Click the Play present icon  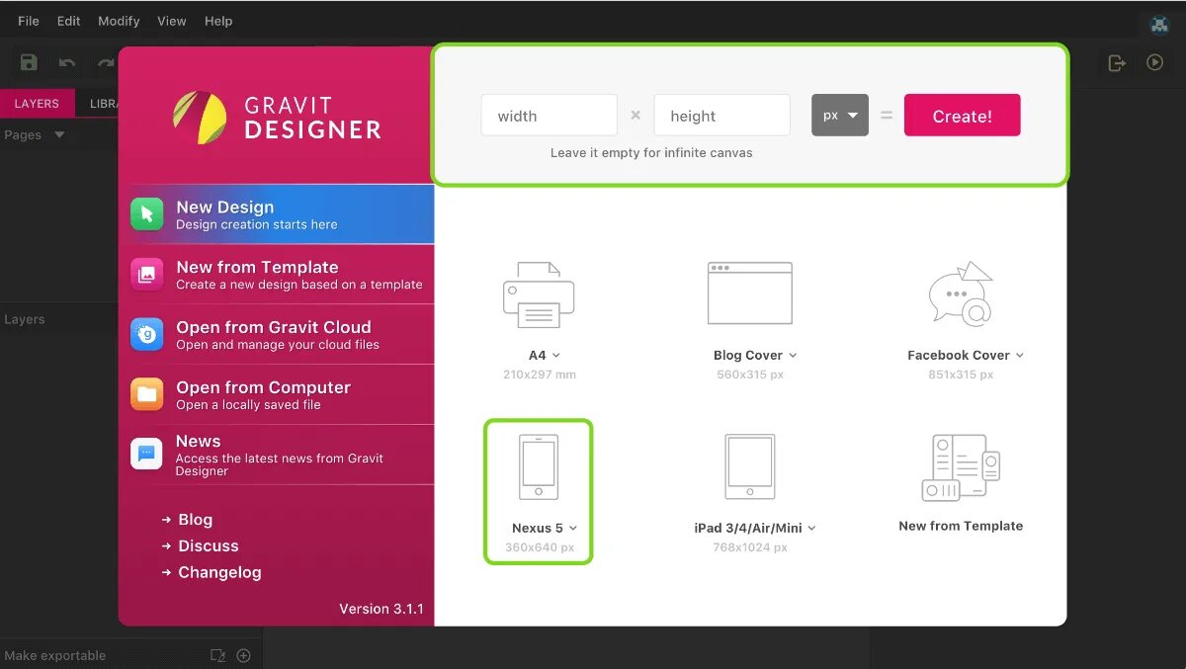(1154, 62)
